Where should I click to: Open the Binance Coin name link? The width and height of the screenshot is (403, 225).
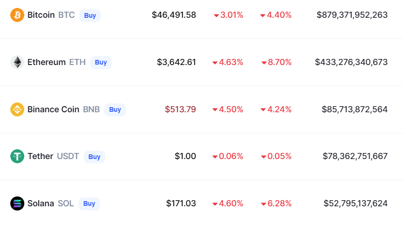click(x=53, y=109)
